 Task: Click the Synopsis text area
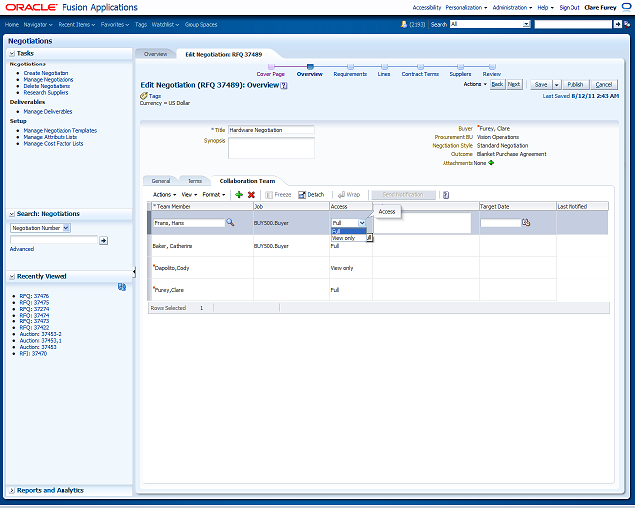(x=271, y=148)
